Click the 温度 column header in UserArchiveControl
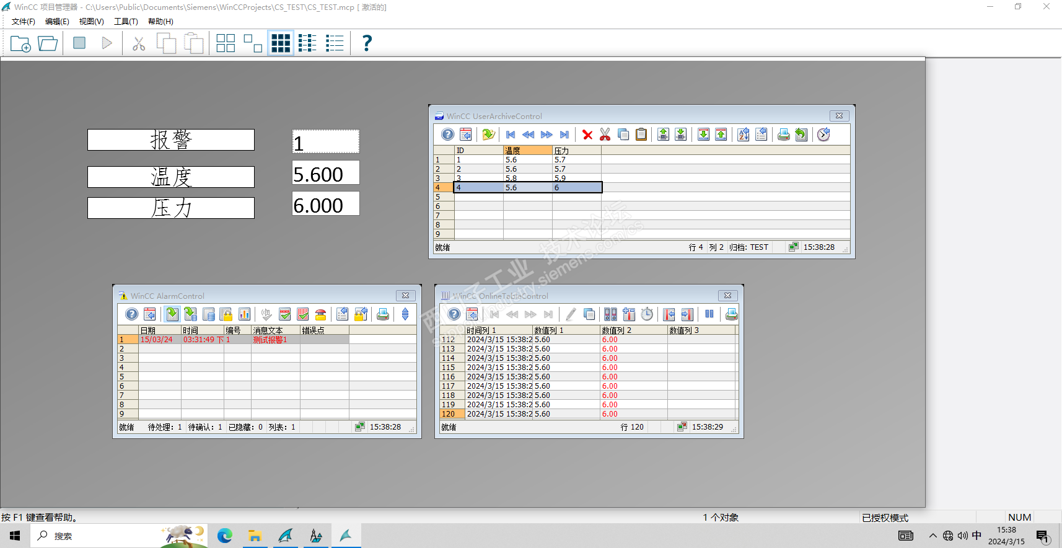1062x548 pixels. (x=528, y=150)
